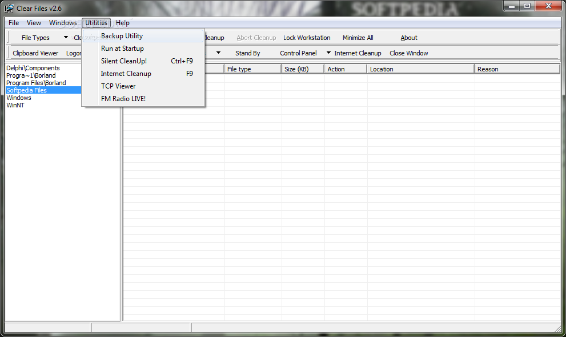This screenshot has height=337, width=566.
Task: Select Run at Startup menu entry
Action: [x=143, y=49]
